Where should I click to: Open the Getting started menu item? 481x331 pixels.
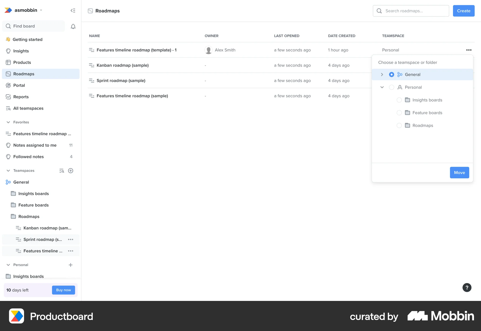point(28,39)
